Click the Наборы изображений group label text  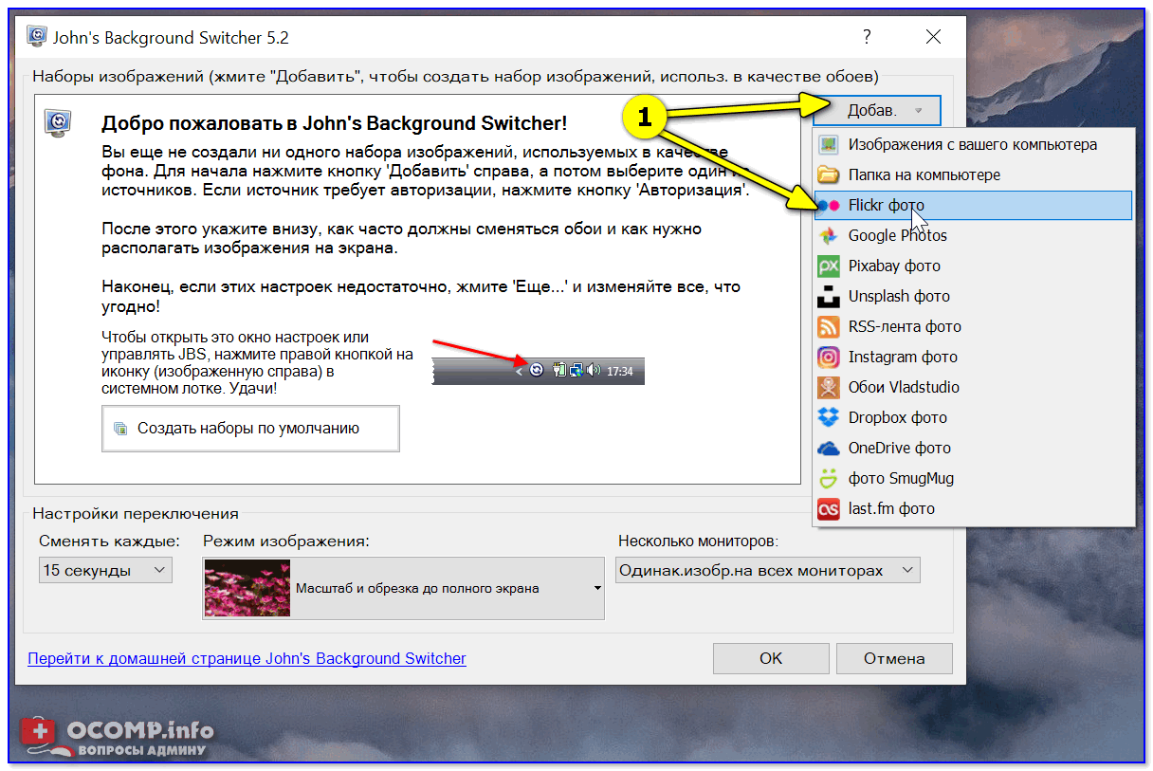[455, 75]
